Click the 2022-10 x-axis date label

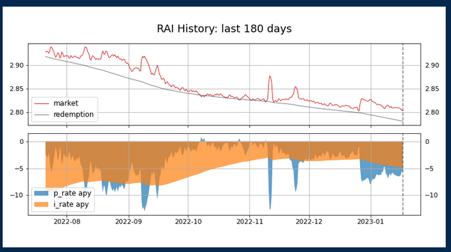click(x=188, y=221)
